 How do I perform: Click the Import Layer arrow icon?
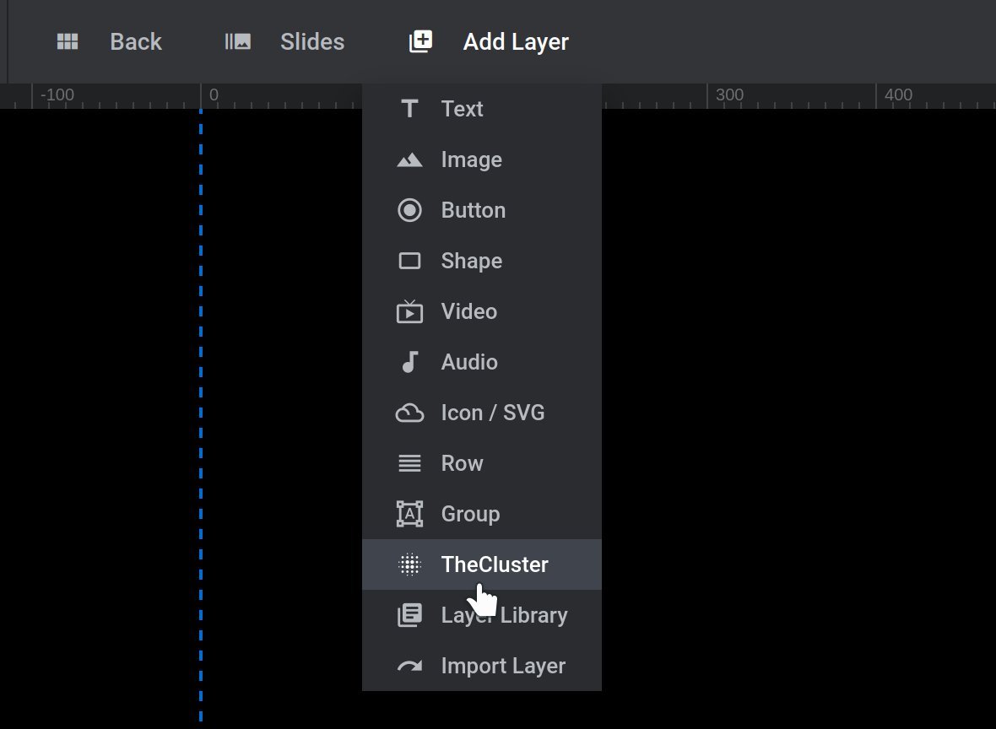pos(409,666)
